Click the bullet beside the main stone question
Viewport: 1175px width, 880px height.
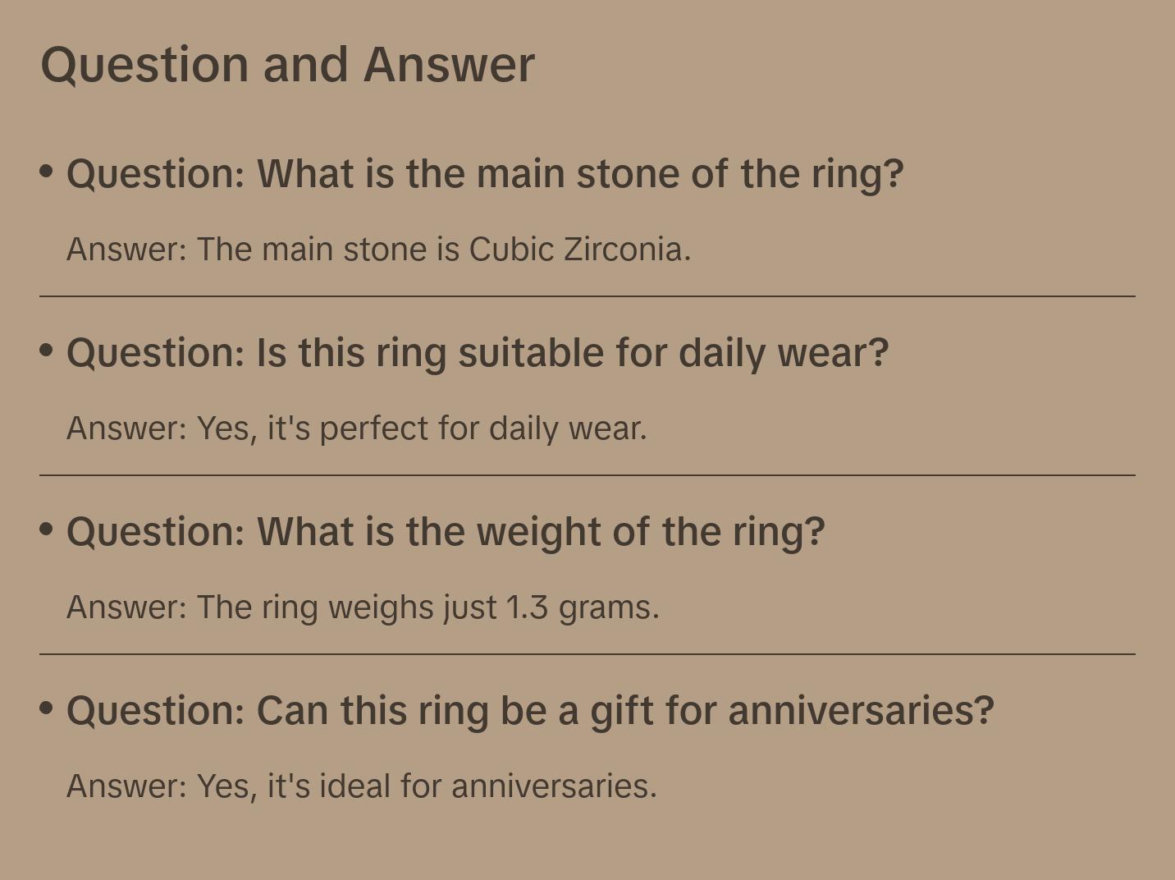pos(47,171)
